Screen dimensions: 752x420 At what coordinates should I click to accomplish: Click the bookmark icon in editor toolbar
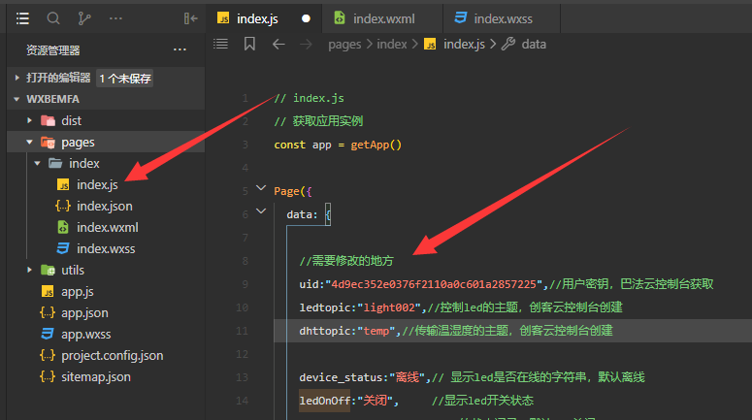(x=249, y=44)
